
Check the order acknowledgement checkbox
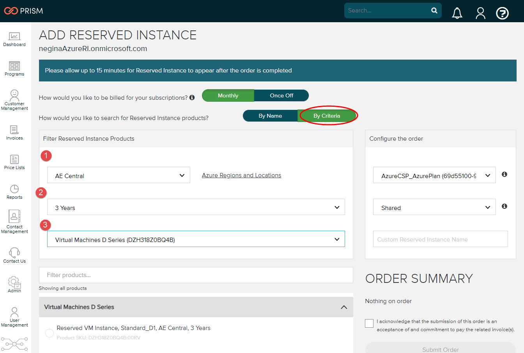click(369, 323)
